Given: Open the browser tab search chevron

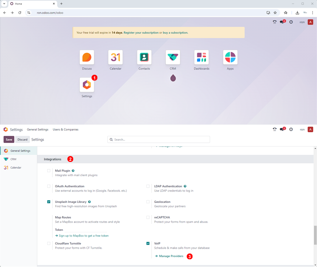Looking at the screenshot, I should [4, 4].
